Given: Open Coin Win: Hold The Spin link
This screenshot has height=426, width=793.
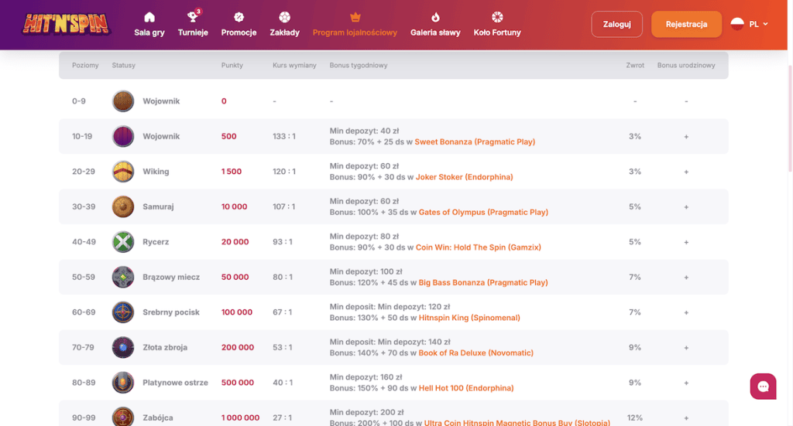Looking at the screenshot, I should [479, 247].
